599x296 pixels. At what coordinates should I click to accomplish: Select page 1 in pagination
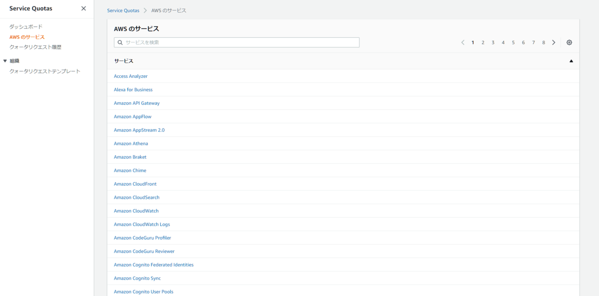click(x=473, y=42)
